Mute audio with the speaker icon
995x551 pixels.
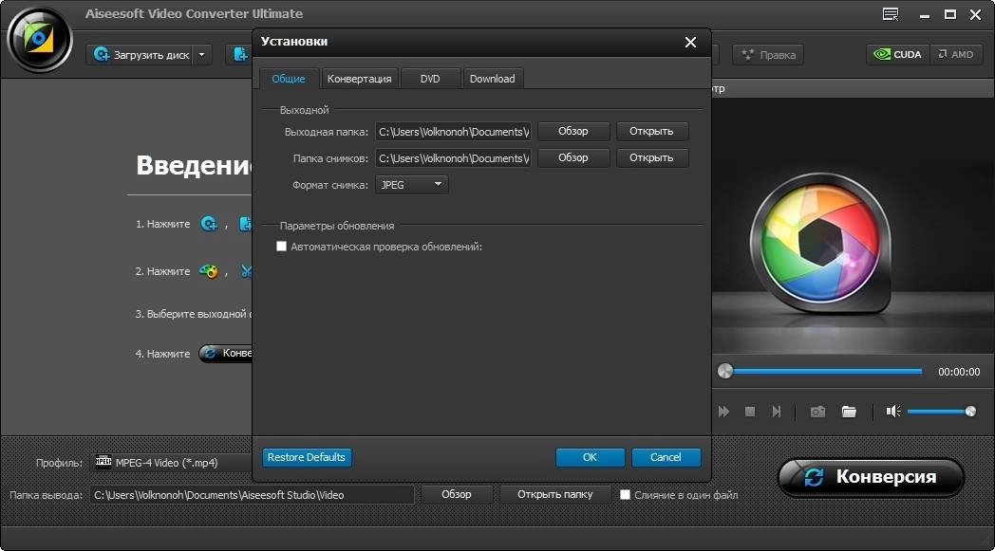click(x=893, y=412)
